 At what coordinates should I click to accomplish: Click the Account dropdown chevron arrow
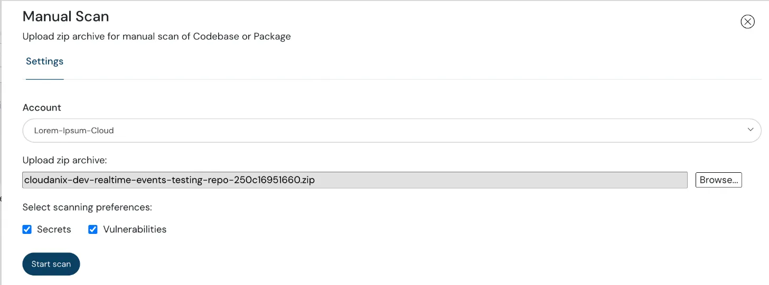point(751,130)
